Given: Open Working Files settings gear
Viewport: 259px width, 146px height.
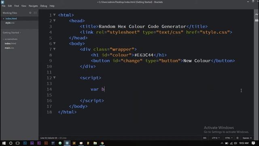Looking at the screenshot, I should (x=30, y=13).
